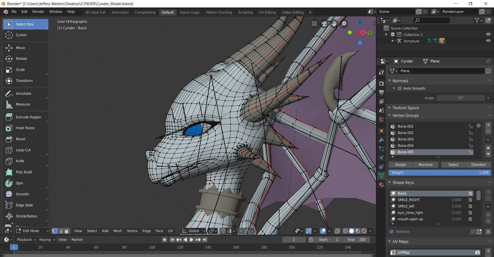Switch to vertex select mode
Screen dimensions: 494x257
(x=55, y=231)
